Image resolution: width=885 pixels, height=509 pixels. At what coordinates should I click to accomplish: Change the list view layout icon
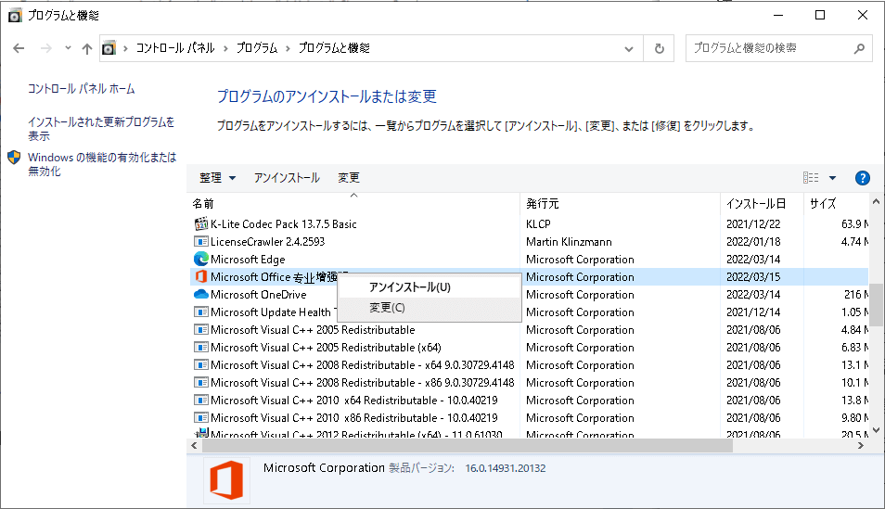(811, 178)
